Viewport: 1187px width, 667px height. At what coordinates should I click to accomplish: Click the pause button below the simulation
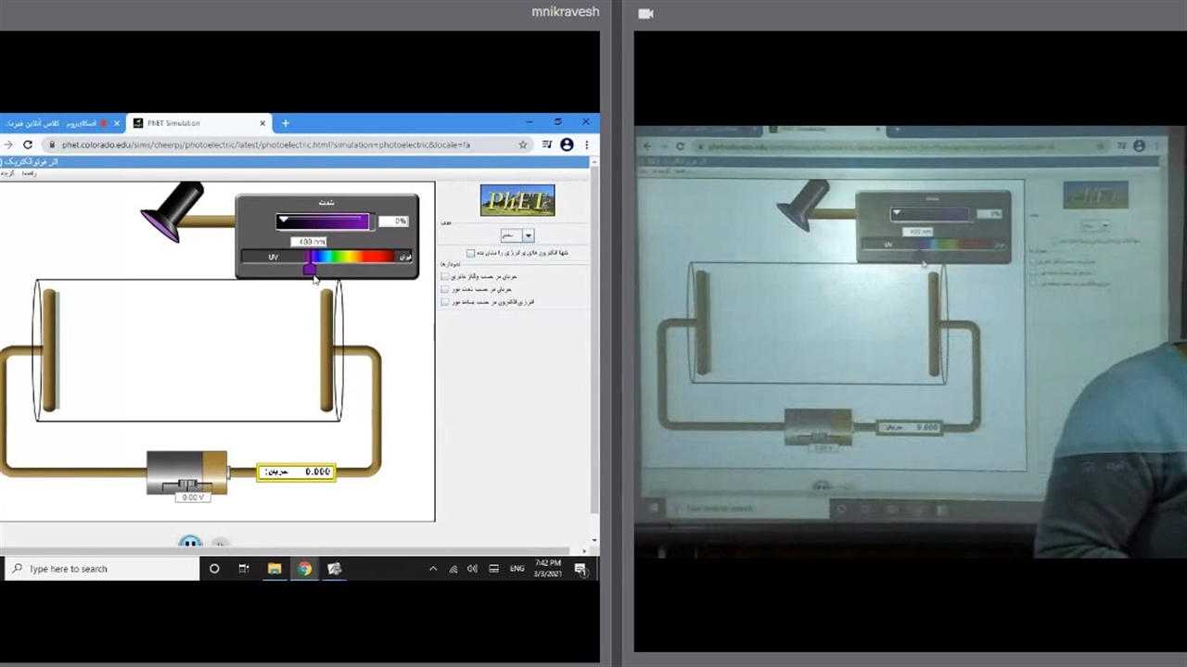[190, 544]
